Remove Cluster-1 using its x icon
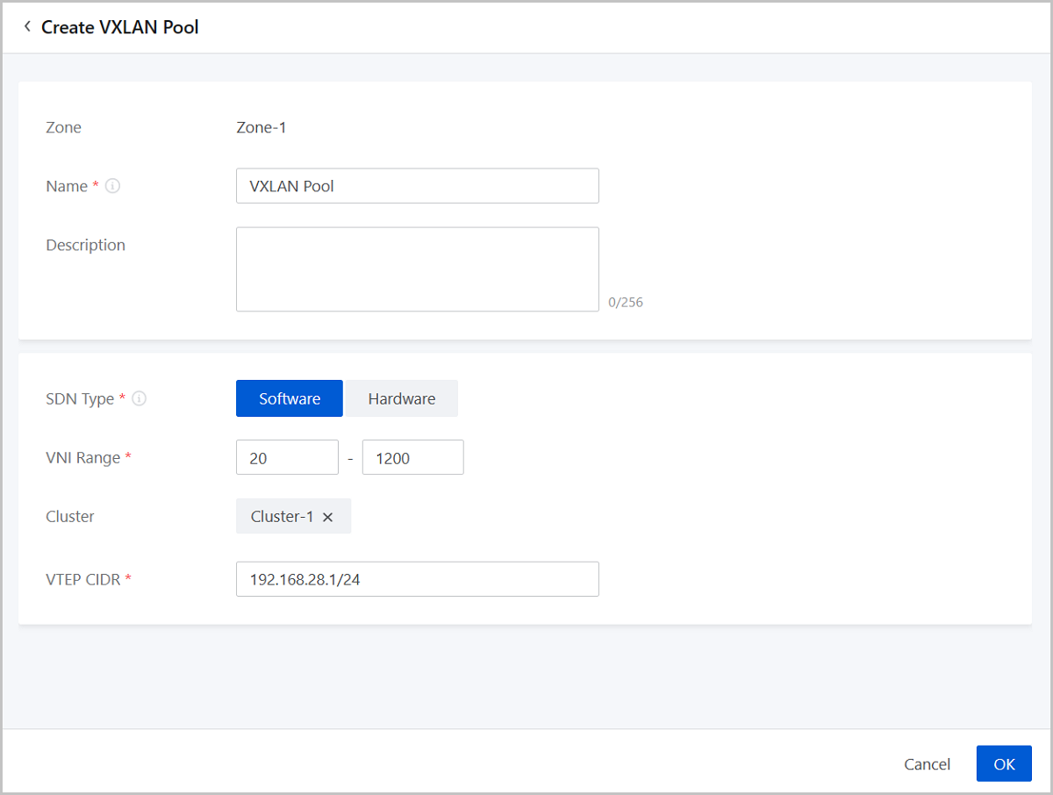Screen dimensions: 1053x795 pos(328,518)
